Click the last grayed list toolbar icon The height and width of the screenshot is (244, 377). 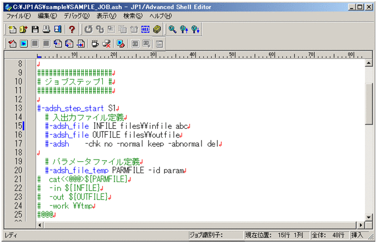[x=159, y=44]
